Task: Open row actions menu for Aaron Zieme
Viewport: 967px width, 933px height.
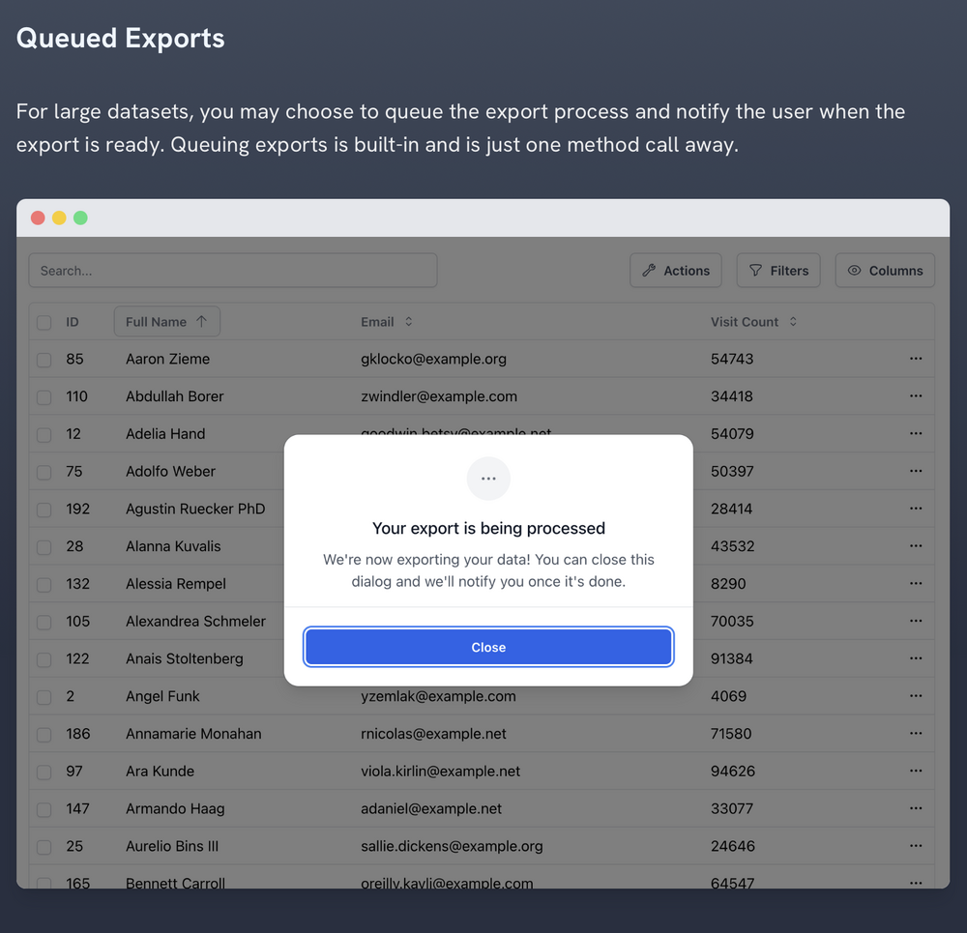Action: (x=915, y=359)
